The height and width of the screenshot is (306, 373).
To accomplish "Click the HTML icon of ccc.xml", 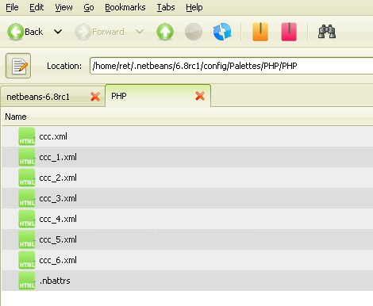I will click(x=27, y=136).
